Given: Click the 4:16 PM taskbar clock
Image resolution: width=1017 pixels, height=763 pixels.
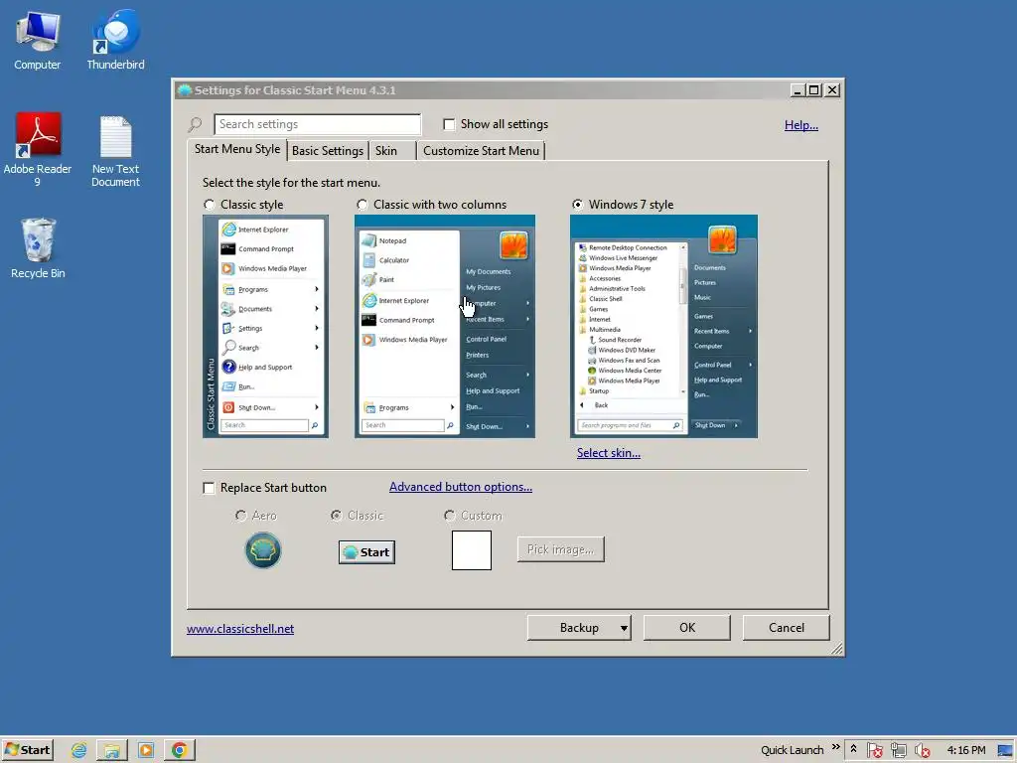Looking at the screenshot, I should click(x=965, y=750).
